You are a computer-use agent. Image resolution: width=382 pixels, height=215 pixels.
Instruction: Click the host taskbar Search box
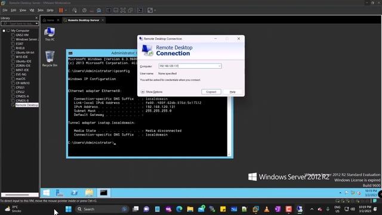pos(102,209)
